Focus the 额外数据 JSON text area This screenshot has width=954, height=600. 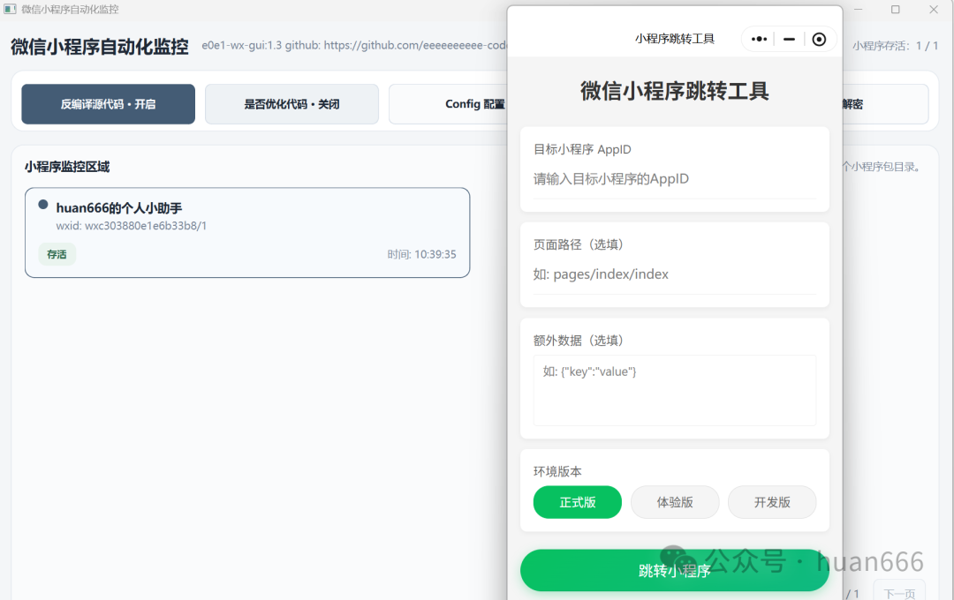pos(674,390)
